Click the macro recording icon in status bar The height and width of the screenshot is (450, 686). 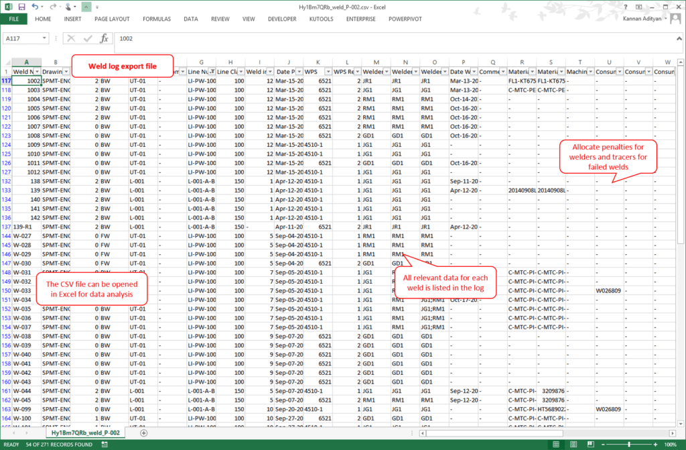tap(105, 445)
